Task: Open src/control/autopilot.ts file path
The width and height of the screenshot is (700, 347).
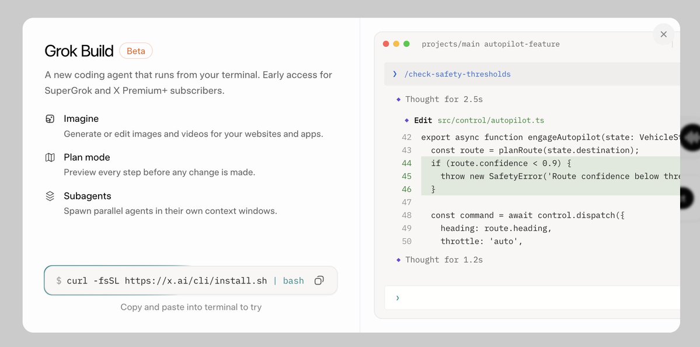Action: click(490, 120)
